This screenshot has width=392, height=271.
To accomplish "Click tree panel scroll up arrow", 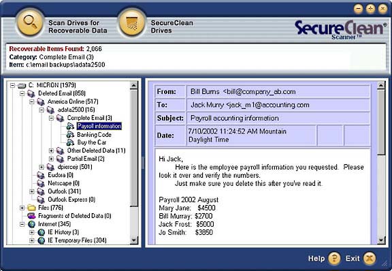I will [134, 86].
